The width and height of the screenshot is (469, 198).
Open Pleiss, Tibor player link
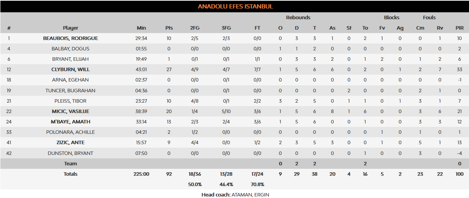point(71,101)
